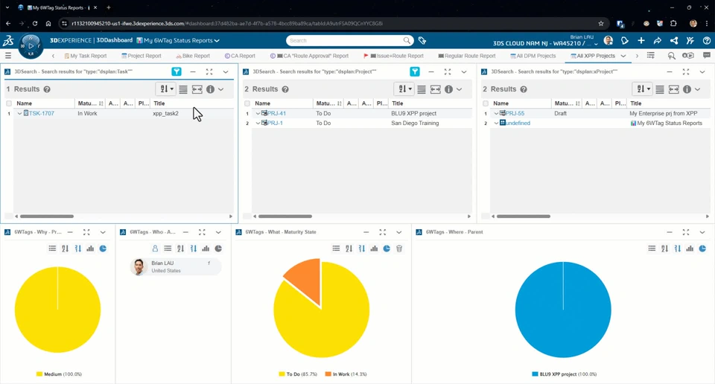Open the TSK-1707 link

[x=41, y=113]
